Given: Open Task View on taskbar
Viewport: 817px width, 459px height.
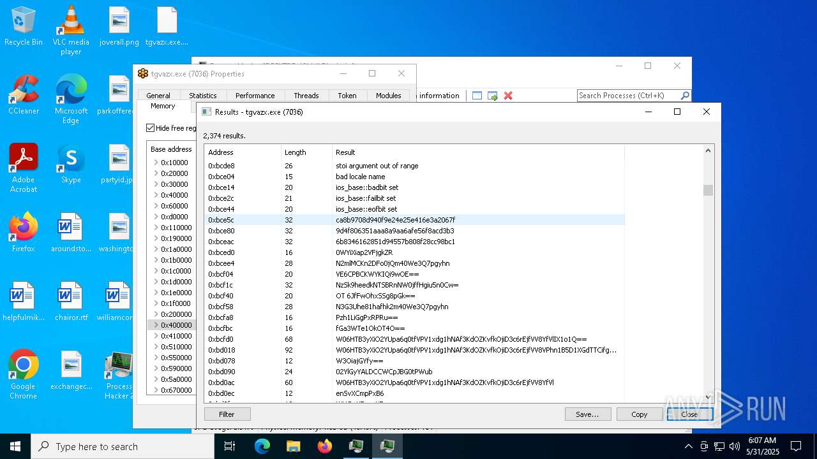Looking at the screenshot, I should point(230,446).
